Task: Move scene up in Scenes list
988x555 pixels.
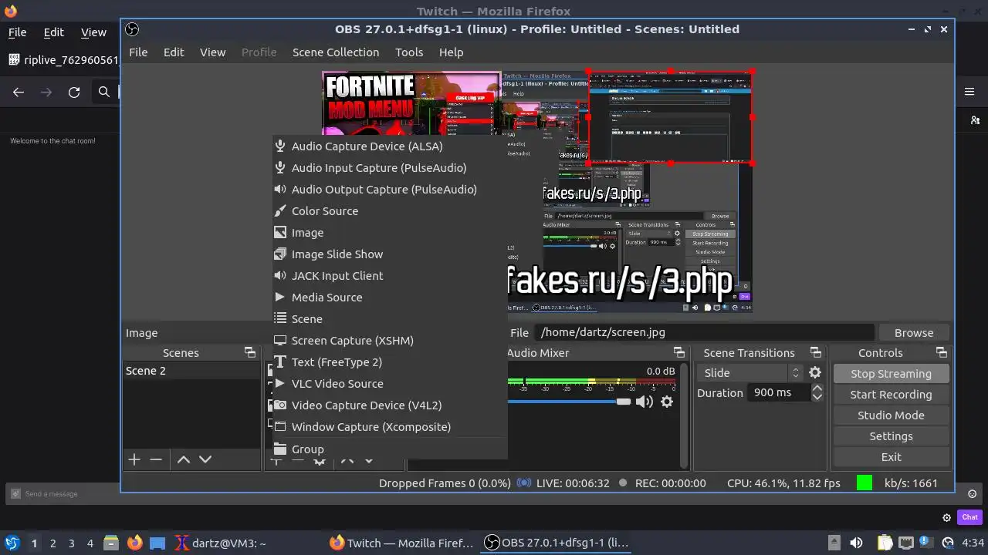Action: coord(184,459)
